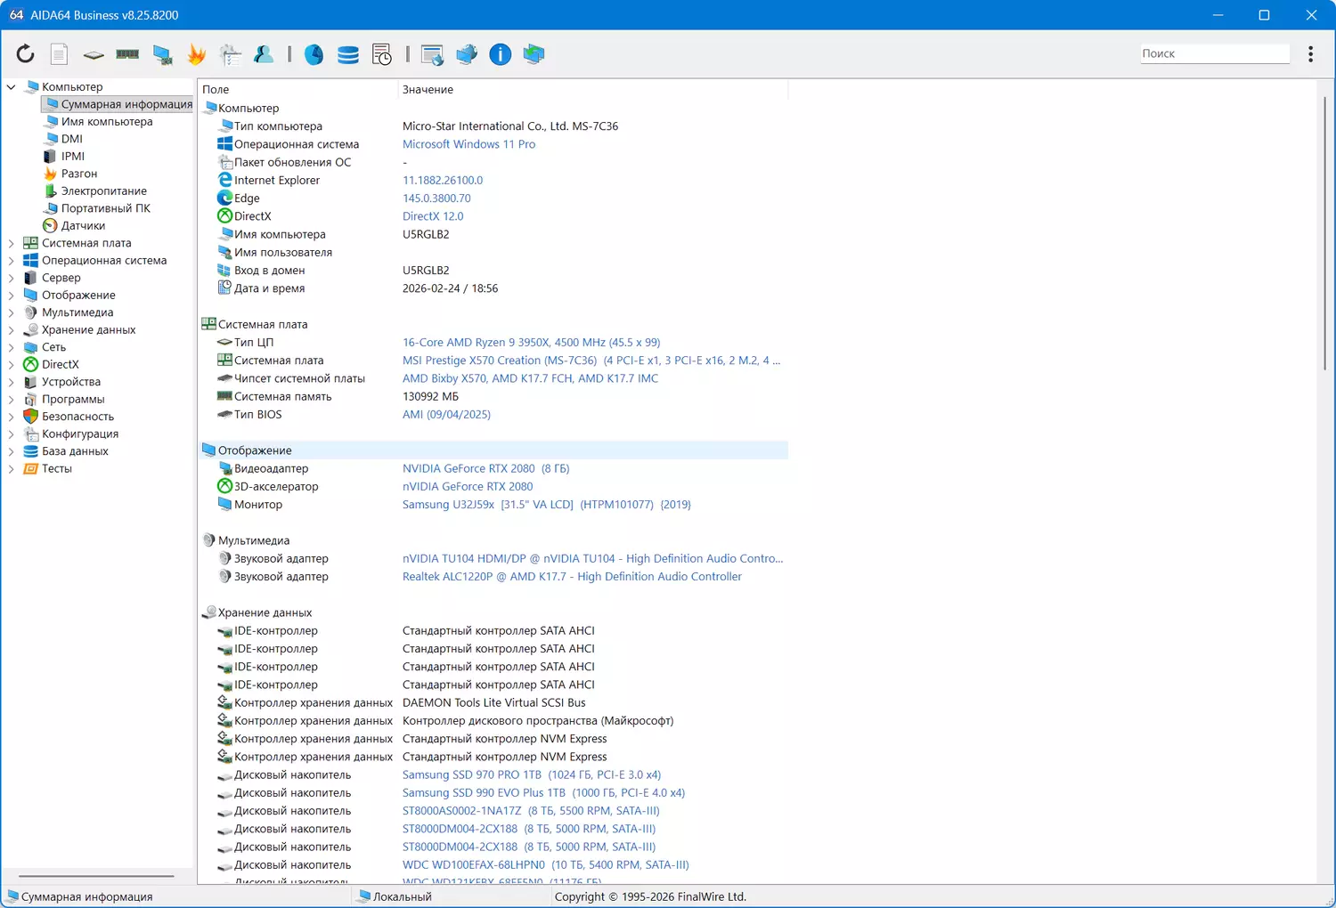1336x908 pixels.
Task: Click the vertical scrollbar in details pane
Action: click(x=1324, y=231)
